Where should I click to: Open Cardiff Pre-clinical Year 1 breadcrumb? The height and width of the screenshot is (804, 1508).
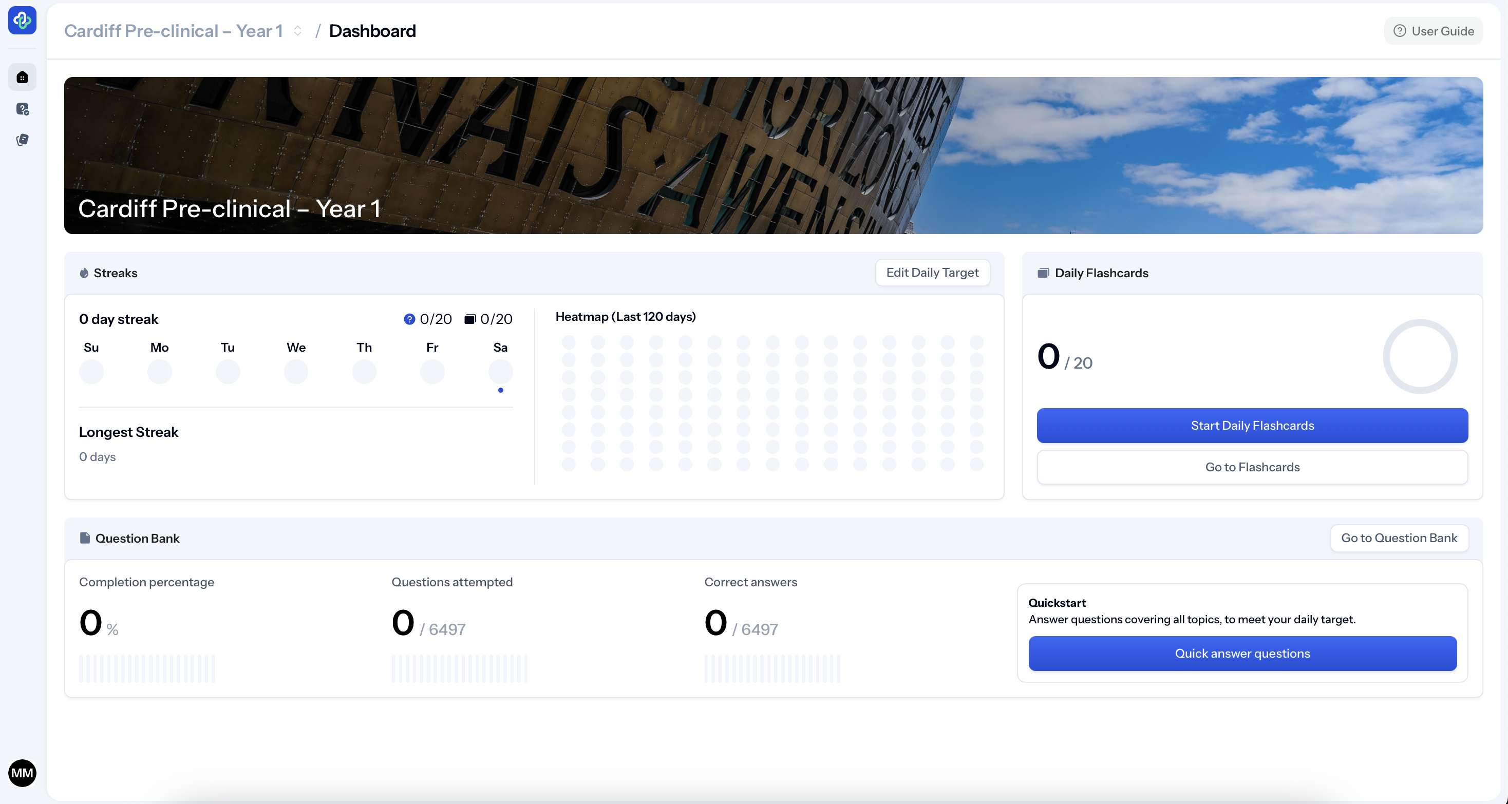tap(173, 31)
